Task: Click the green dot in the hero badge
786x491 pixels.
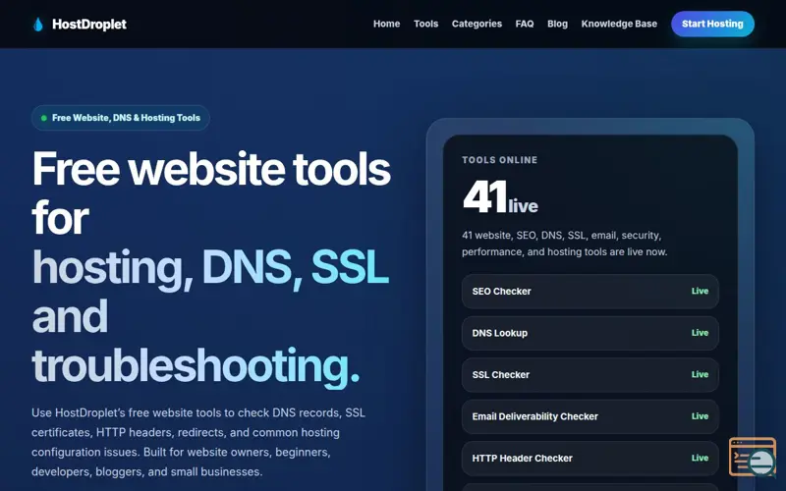Action: (x=43, y=118)
